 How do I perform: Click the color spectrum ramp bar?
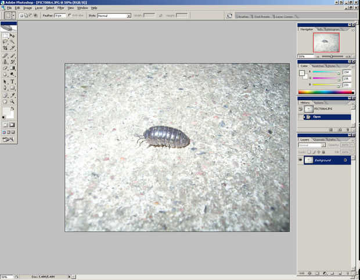click(x=326, y=92)
